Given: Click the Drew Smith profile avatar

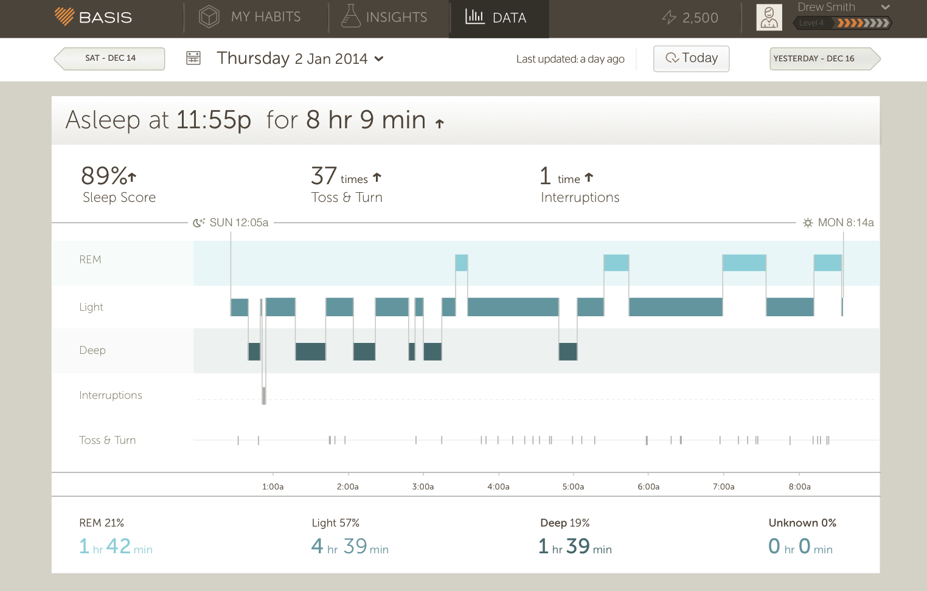Looking at the screenshot, I should click(769, 17).
